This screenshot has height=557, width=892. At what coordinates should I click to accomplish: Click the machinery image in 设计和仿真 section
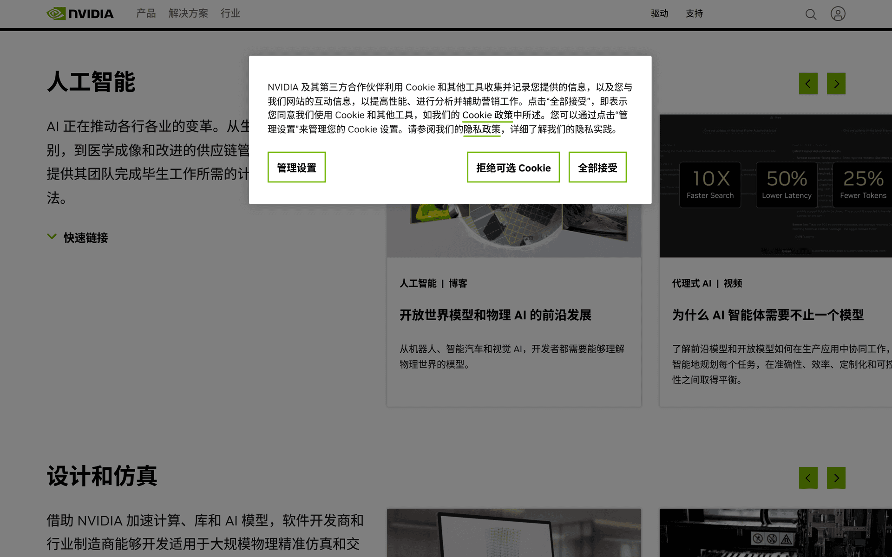(x=776, y=533)
